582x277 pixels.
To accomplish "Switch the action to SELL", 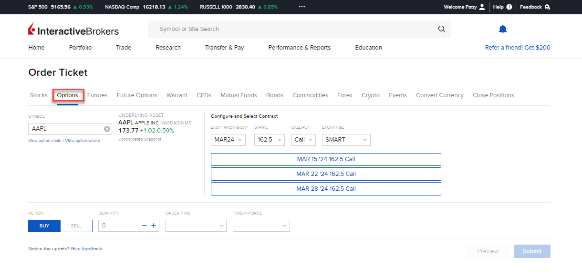I will (76, 226).
